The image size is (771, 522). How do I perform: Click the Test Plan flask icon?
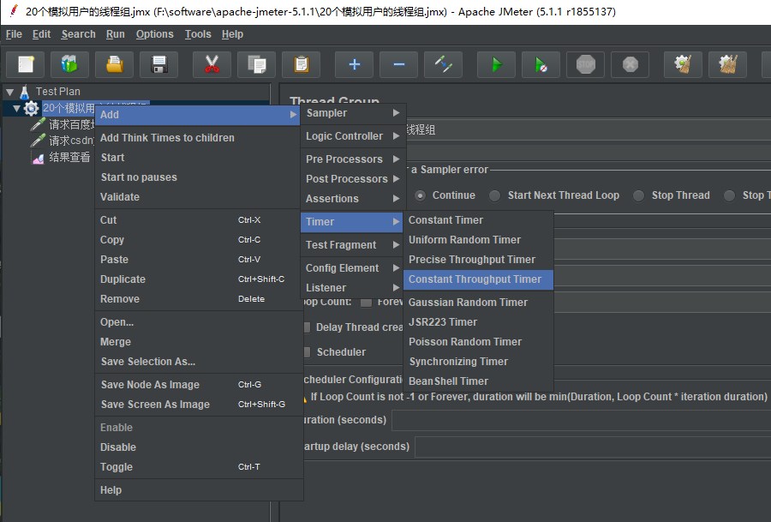[24, 92]
